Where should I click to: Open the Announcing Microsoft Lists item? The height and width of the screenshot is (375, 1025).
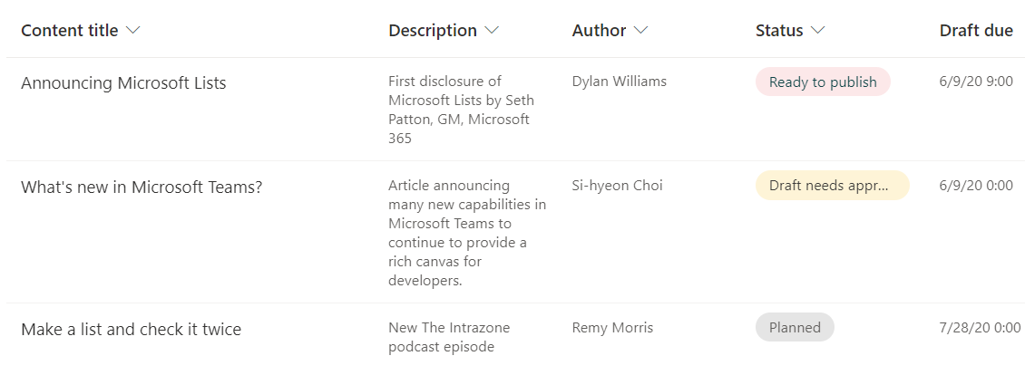click(123, 83)
